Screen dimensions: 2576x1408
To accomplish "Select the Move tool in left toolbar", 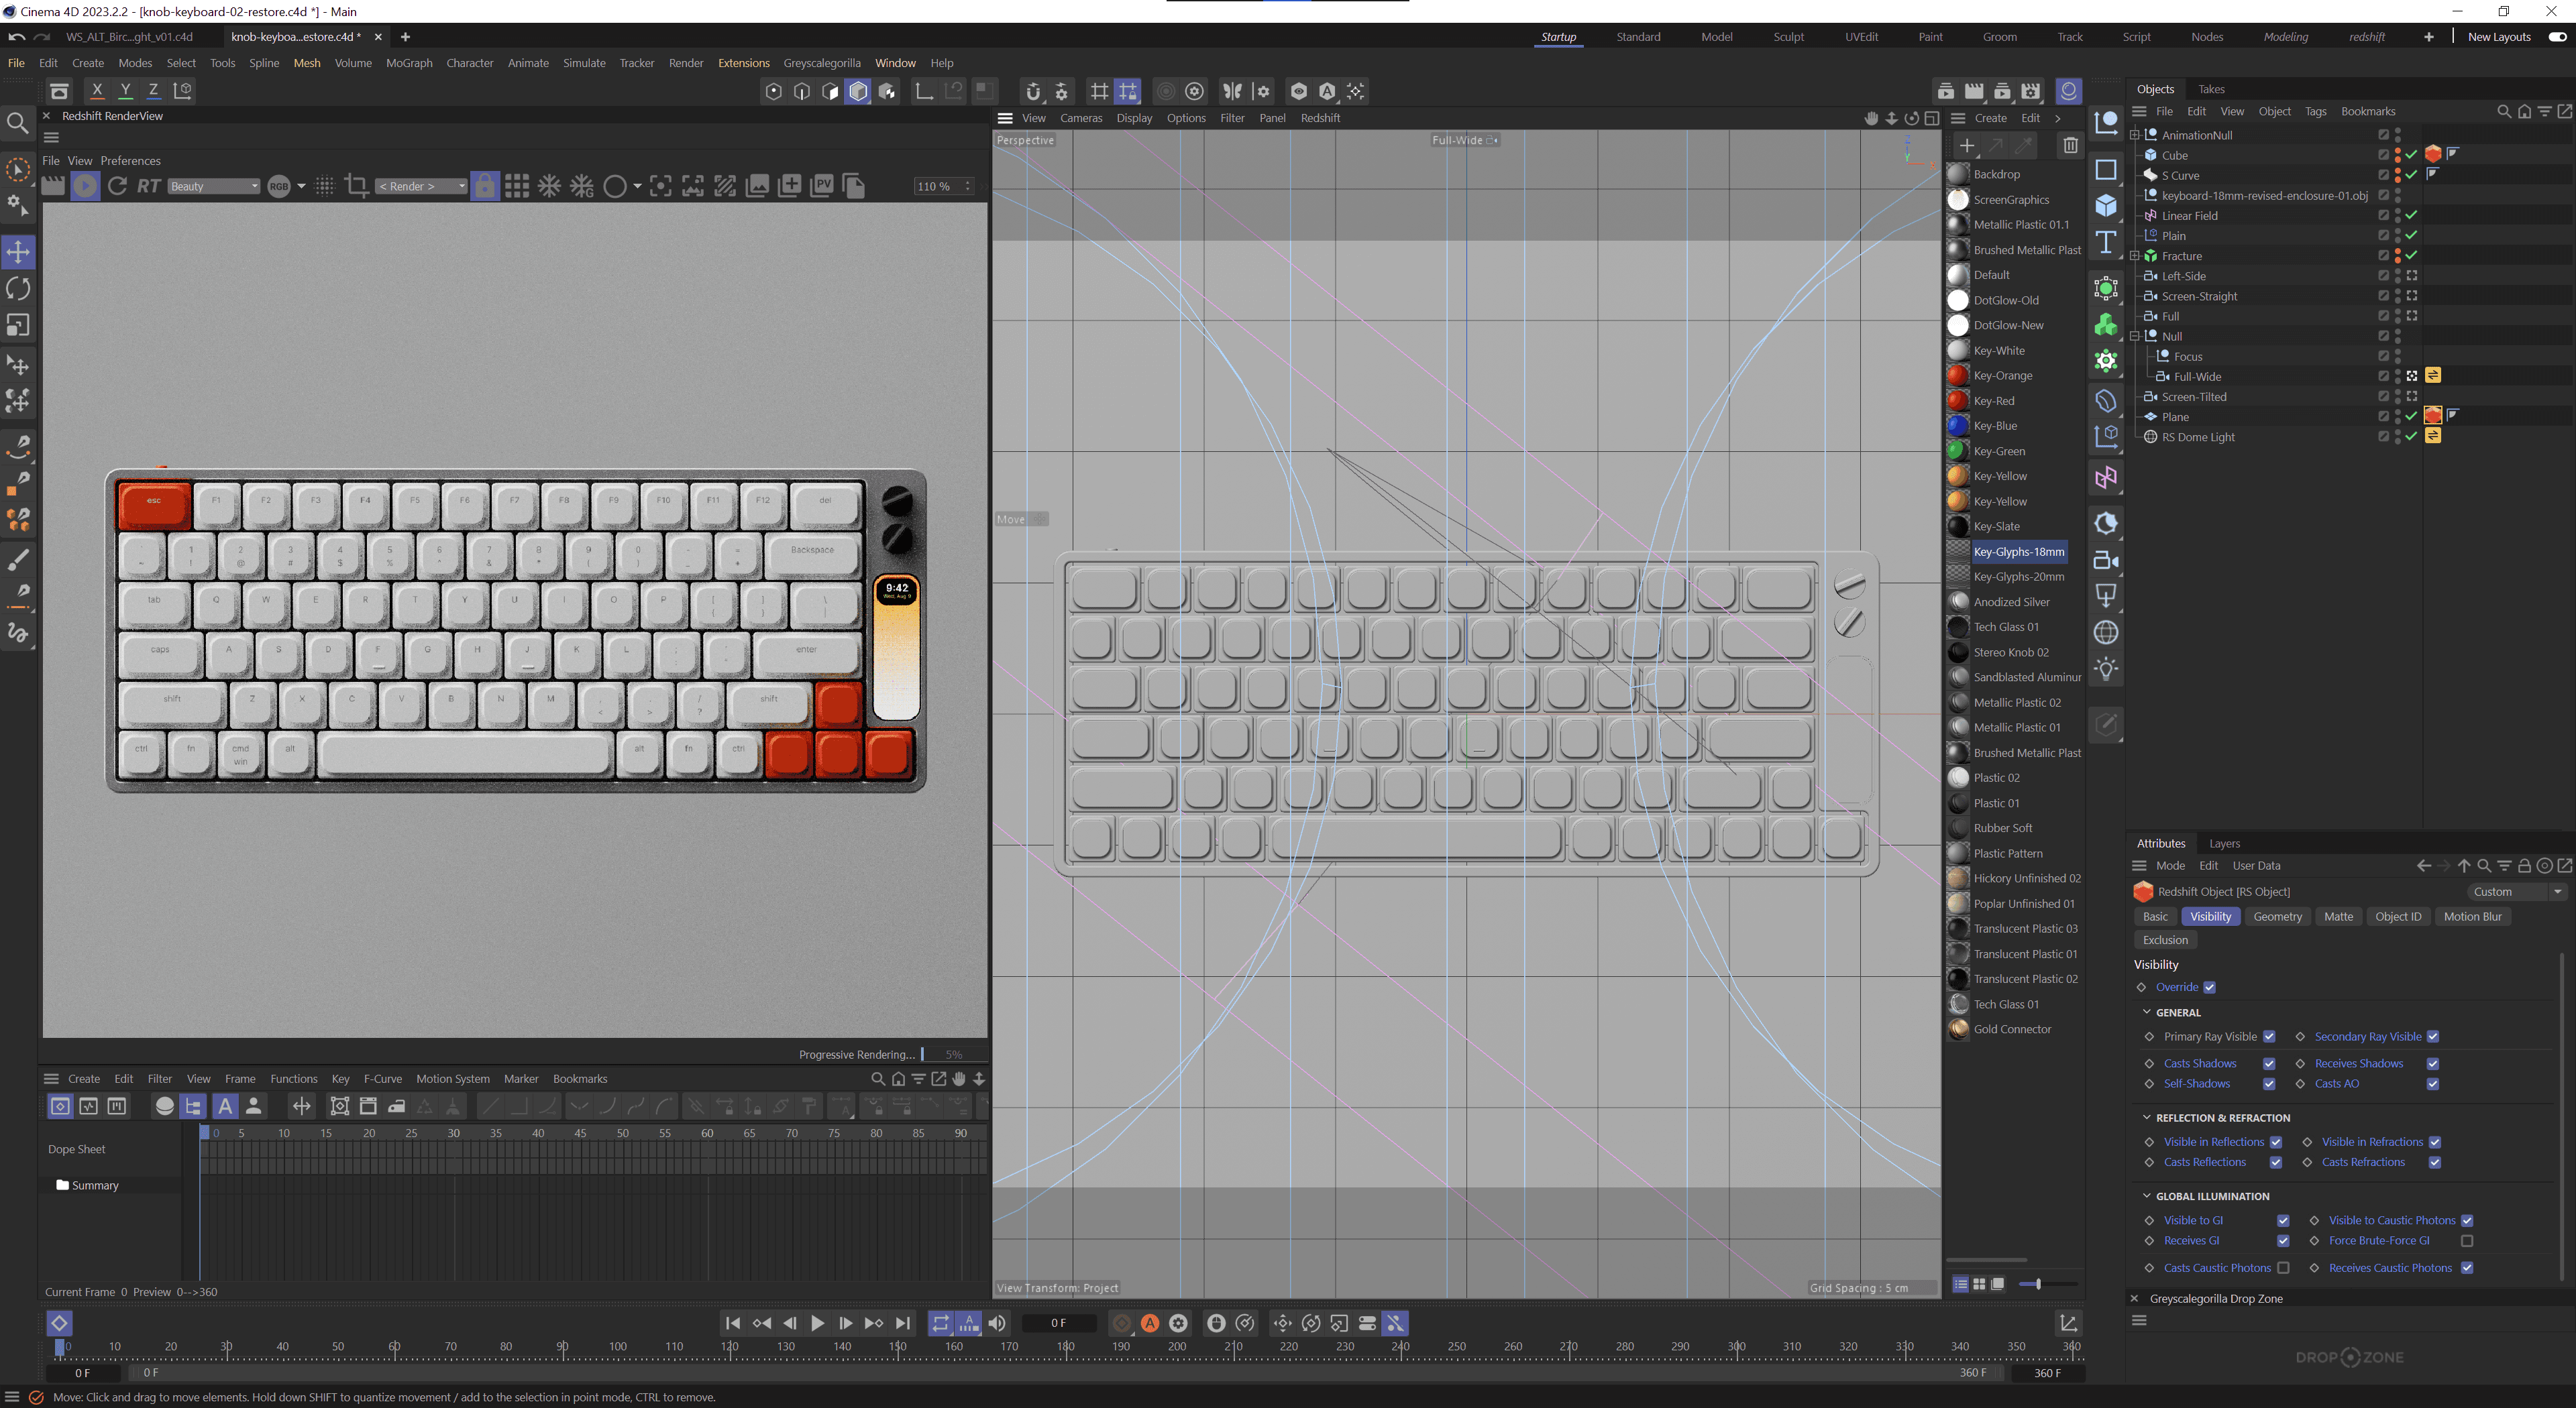I will [x=18, y=252].
